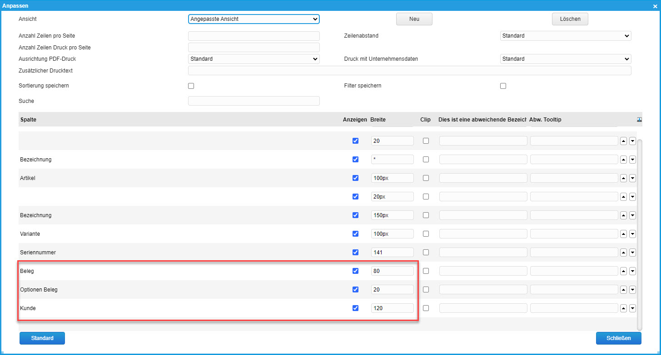Click the export icon in the column header

[x=639, y=120]
